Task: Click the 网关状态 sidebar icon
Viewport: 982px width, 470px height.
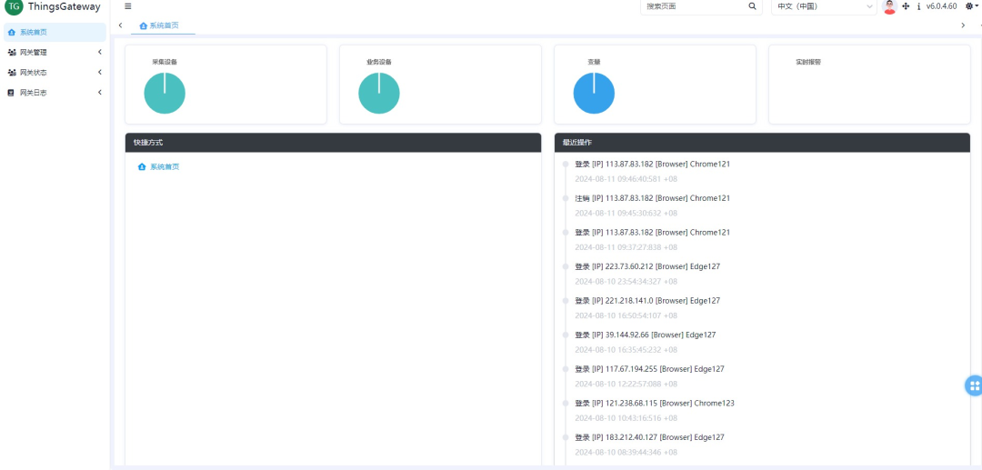Action: pos(12,73)
